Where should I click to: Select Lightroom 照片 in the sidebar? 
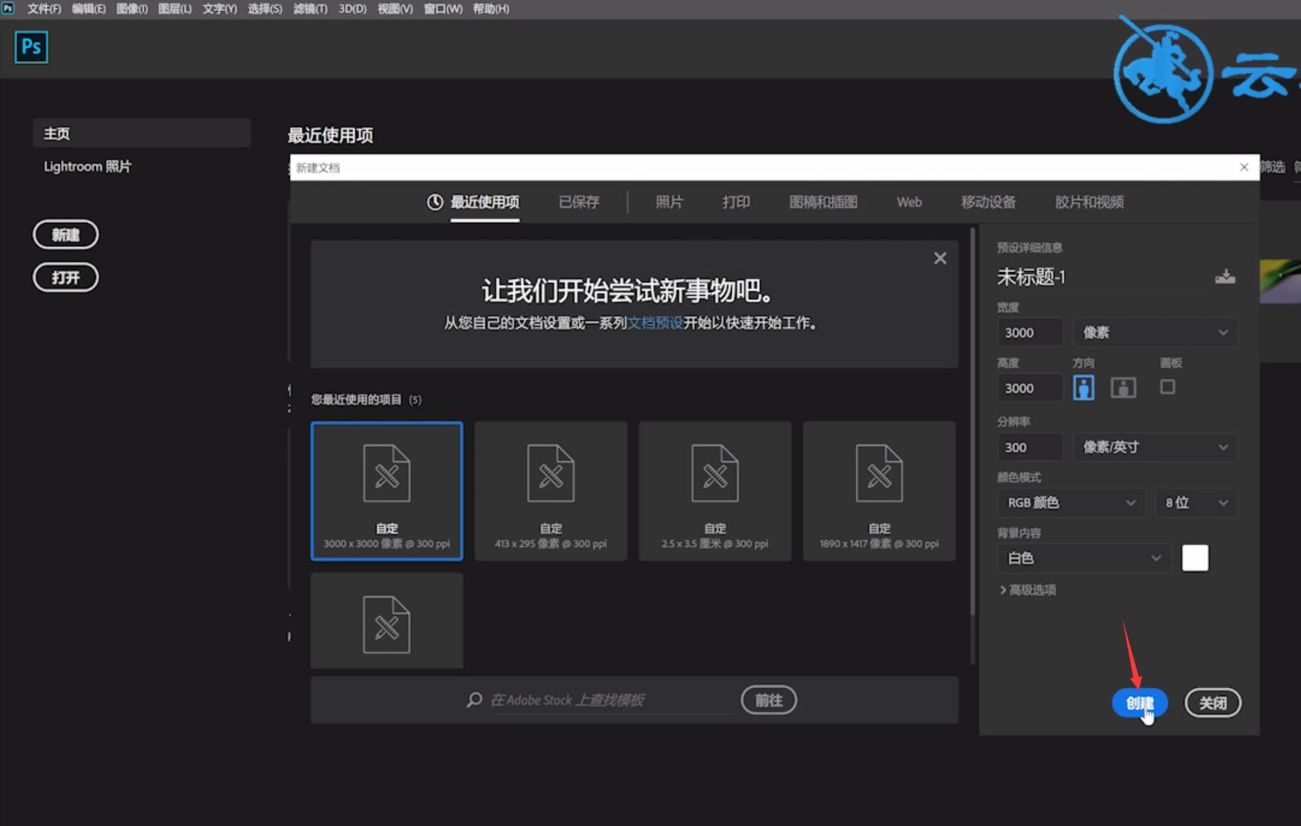tap(87, 167)
